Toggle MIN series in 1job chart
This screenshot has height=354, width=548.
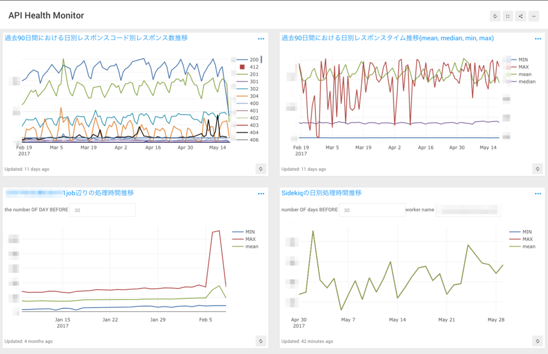coord(243,232)
